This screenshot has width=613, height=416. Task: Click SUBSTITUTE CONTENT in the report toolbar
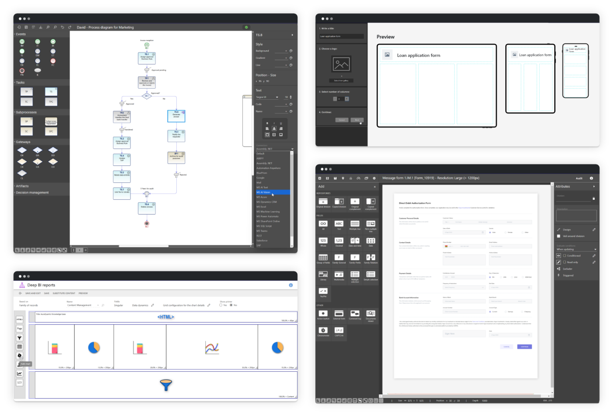(64, 293)
